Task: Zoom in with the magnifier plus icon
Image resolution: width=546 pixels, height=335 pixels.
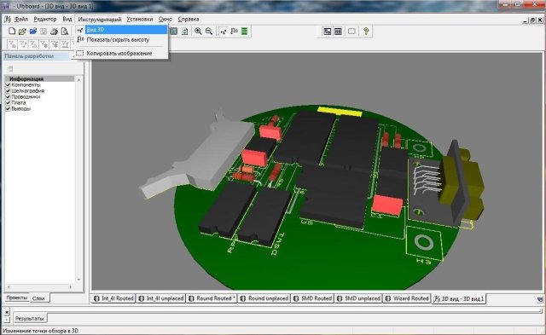Action: coord(198,32)
